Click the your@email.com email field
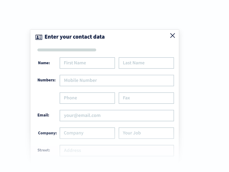The image size is (229, 172). [x=117, y=115]
